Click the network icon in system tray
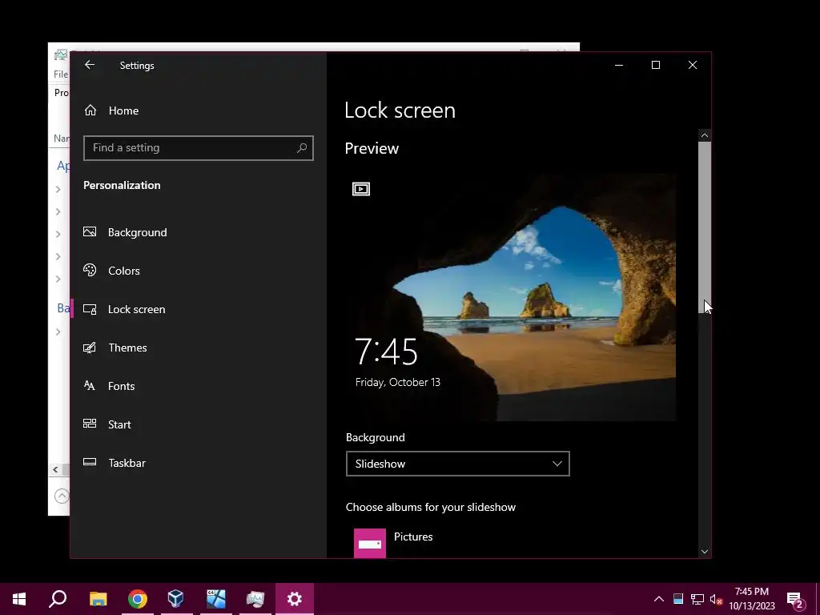 pyautogui.click(x=697, y=599)
